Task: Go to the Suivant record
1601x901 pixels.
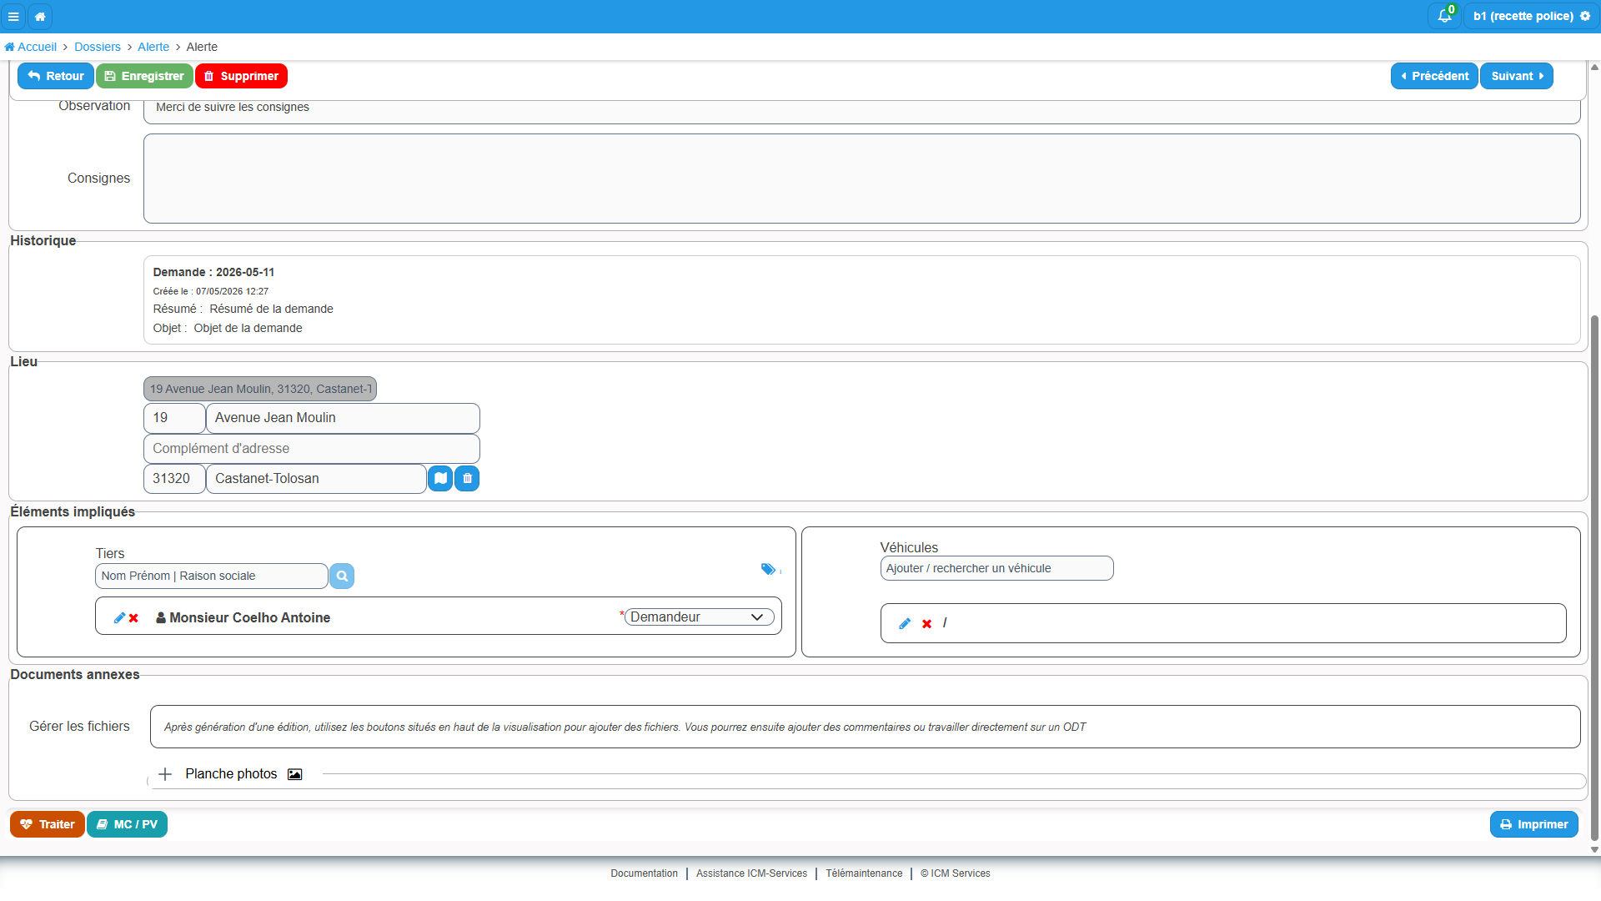Action: pos(1517,76)
